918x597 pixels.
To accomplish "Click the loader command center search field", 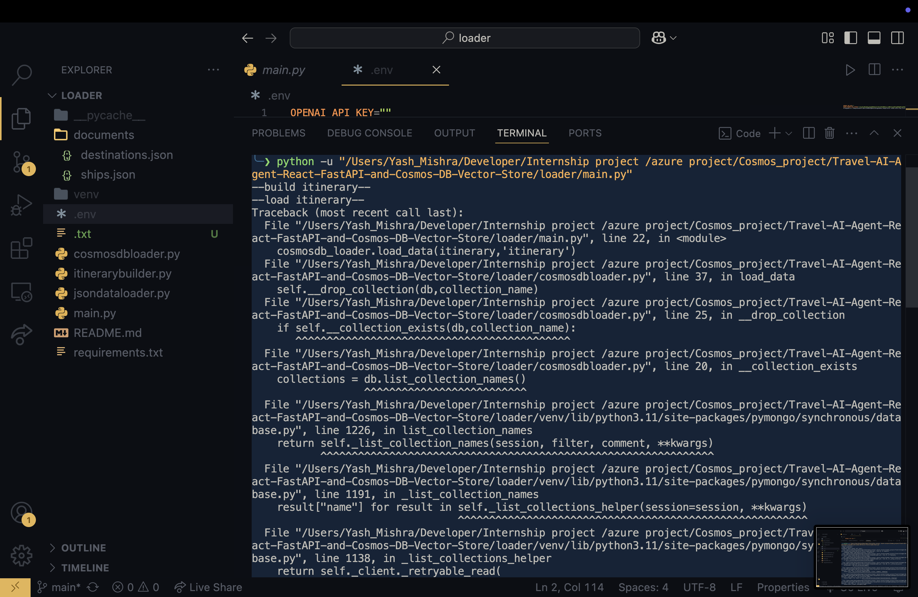I will 464,38.
